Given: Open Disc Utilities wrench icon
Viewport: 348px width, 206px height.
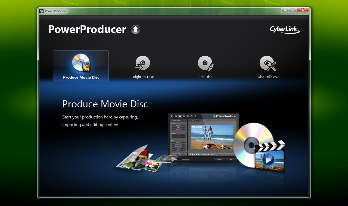Looking at the screenshot, I should [268, 63].
